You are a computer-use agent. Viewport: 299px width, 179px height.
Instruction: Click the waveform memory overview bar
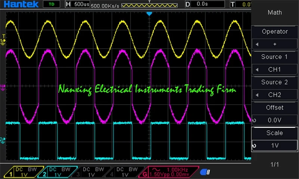coord(149,5)
